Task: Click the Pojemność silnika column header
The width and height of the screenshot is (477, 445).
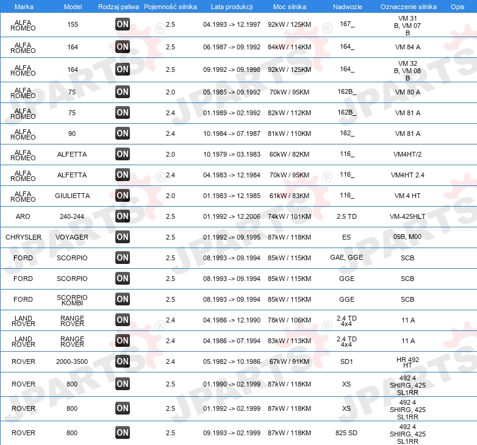Action: [x=170, y=7]
